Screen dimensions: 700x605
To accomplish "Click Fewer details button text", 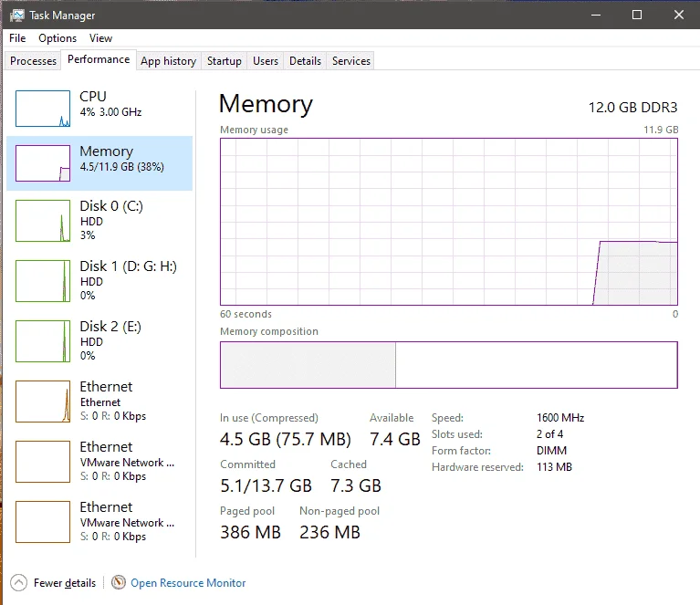I will [x=65, y=583].
